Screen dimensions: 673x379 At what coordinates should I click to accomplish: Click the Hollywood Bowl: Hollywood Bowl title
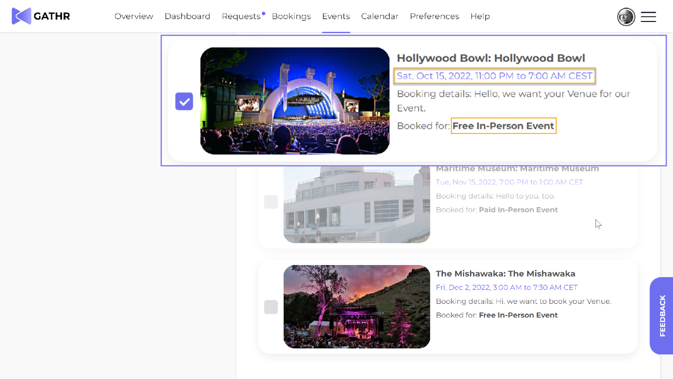[491, 58]
